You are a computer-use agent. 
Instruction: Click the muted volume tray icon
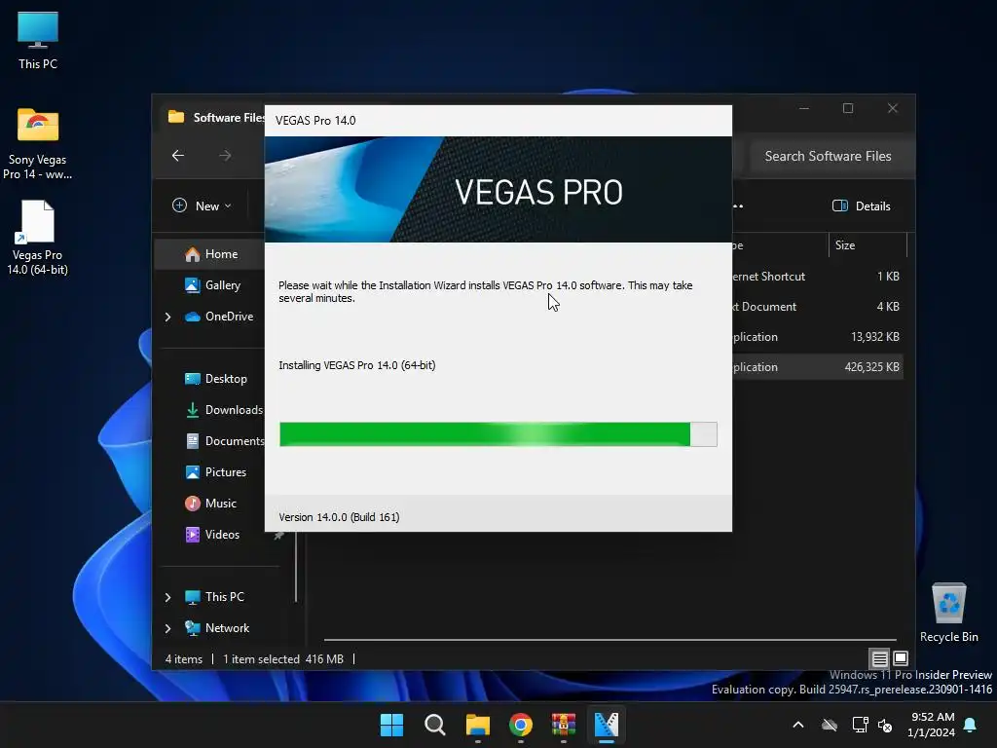(x=884, y=725)
